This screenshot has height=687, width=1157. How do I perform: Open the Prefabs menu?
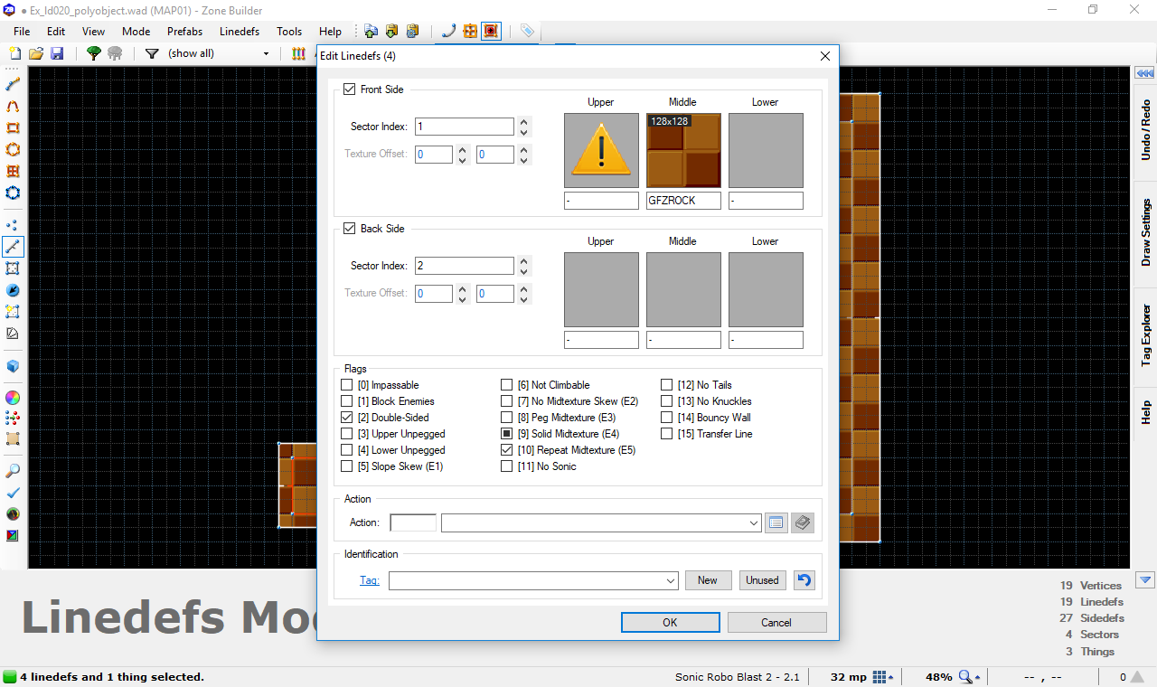[184, 32]
